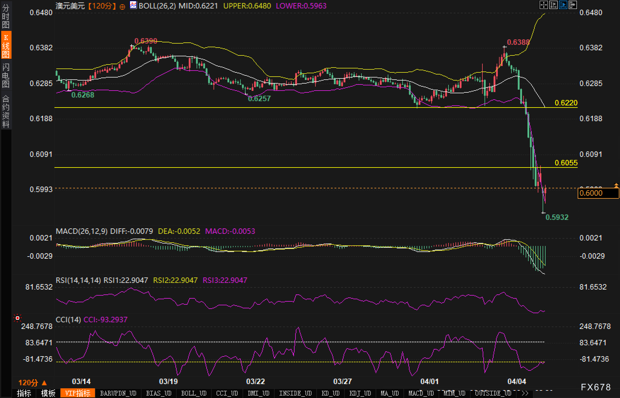Select the BOLL_UD indicator button
The image size is (620, 398).
coord(194,393)
